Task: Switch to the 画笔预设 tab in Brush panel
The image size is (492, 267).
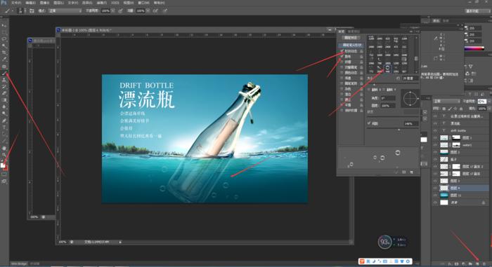Action: click(x=354, y=32)
